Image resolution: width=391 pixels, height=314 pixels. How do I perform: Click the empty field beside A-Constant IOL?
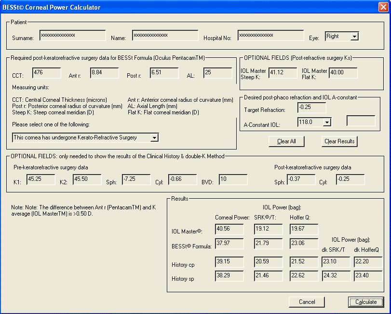click(x=361, y=121)
